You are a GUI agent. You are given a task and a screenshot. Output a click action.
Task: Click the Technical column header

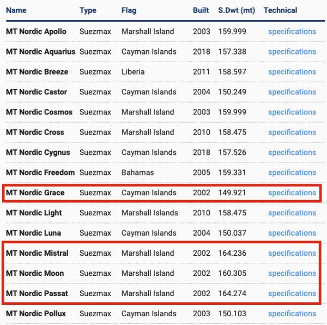pyautogui.click(x=280, y=10)
